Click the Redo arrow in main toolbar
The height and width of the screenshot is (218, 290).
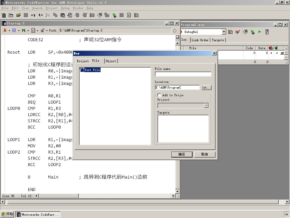(40, 15)
